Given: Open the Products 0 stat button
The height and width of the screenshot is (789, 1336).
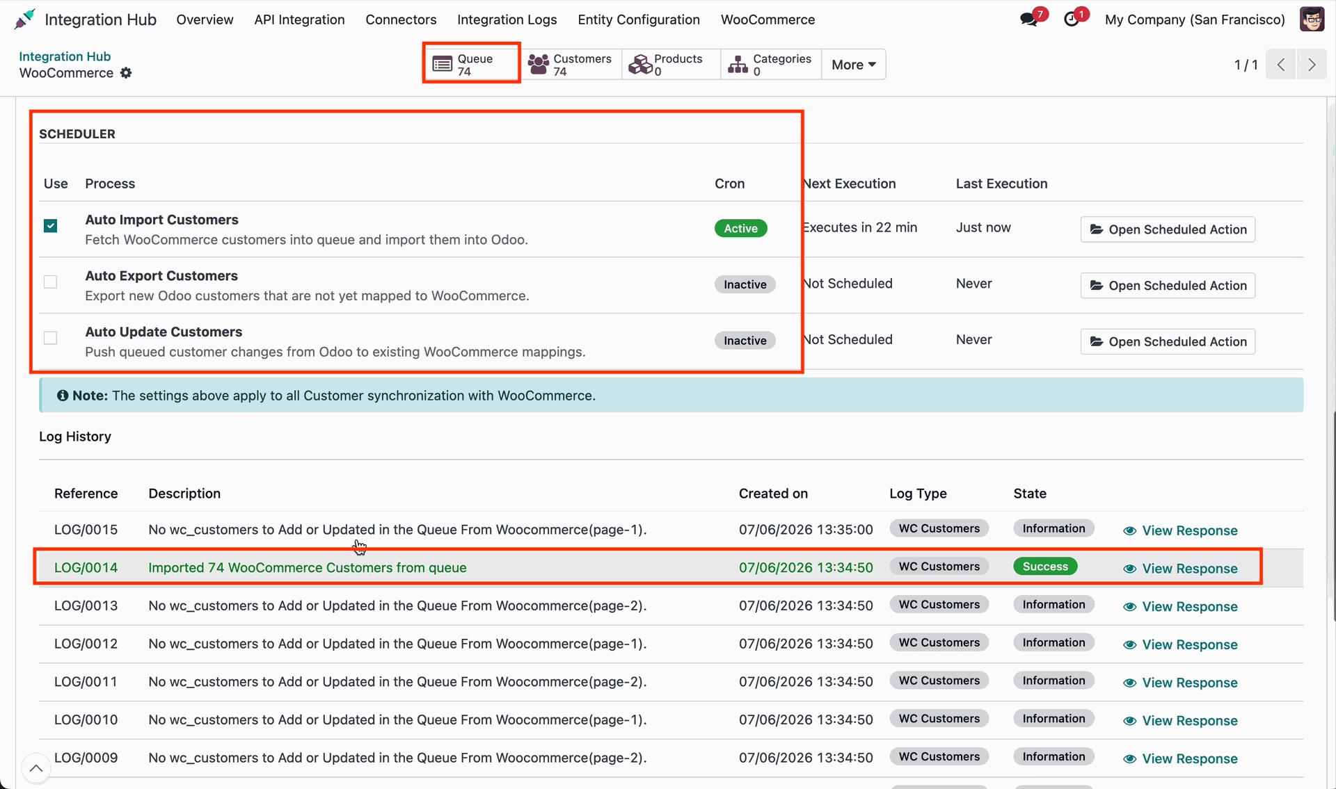Looking at the screenshot, I should (x=671, y=65).
